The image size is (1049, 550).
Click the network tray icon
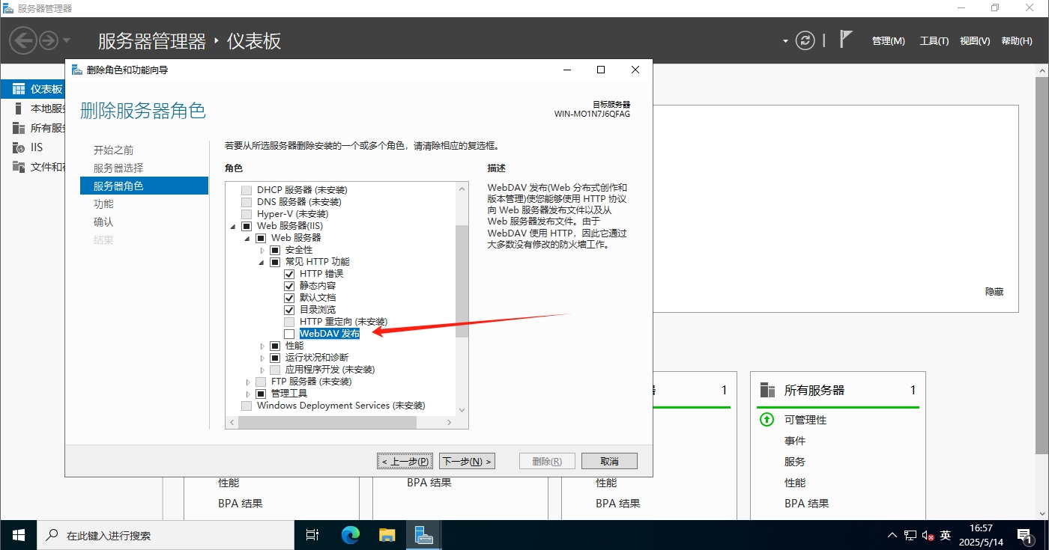(x=910, y=536)
